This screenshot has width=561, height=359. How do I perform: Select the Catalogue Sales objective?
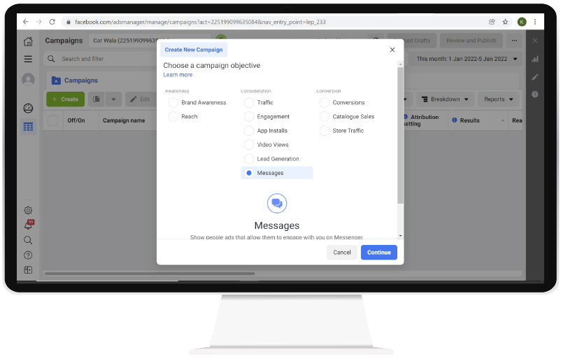click(x=347, y=117)
